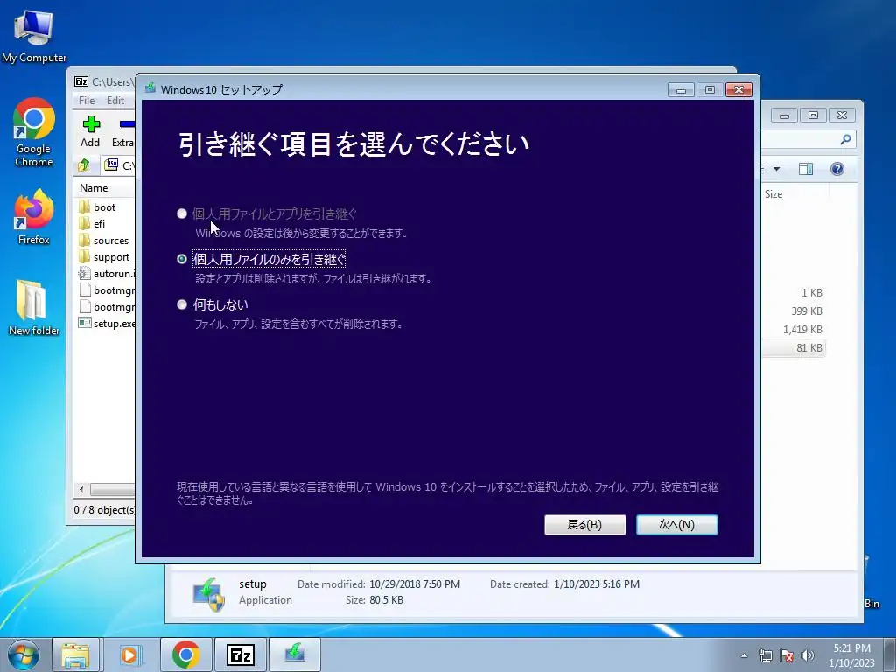Image resolution: width=896 pixels, height=672 pixels.
Task: Click the 7-Zip taskbar icon
Action: (240, 654)
